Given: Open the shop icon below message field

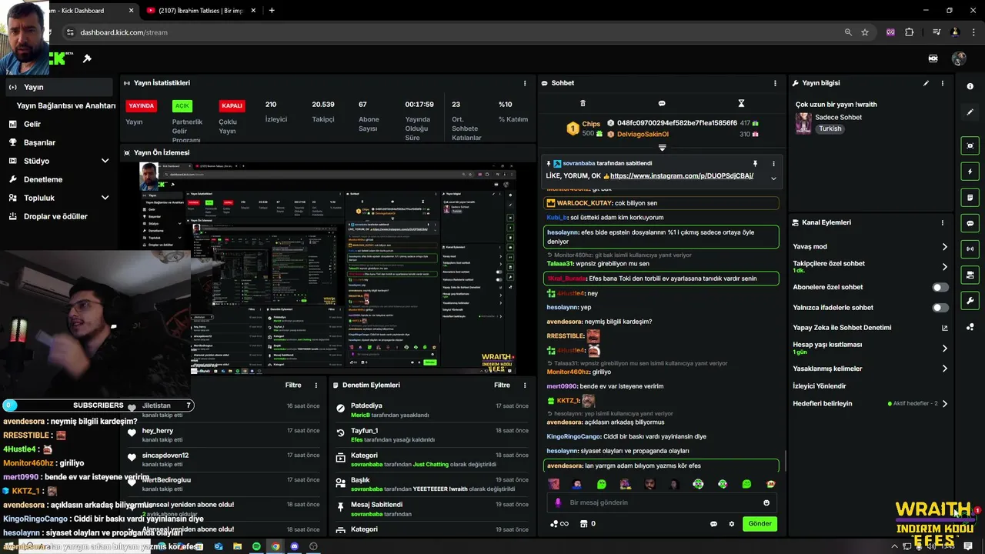Looking at the screenshot, I should click(583, 523).
